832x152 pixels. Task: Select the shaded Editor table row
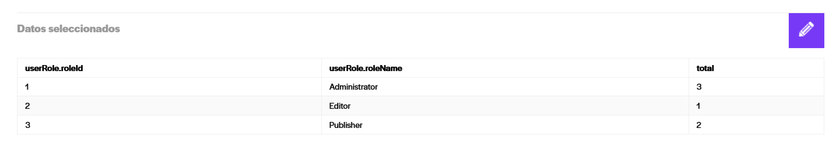click(421, 106)
